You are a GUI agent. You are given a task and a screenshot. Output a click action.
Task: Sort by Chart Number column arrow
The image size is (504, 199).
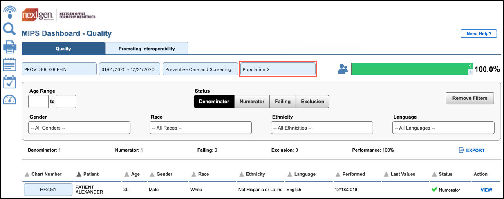tap(27, 175)
